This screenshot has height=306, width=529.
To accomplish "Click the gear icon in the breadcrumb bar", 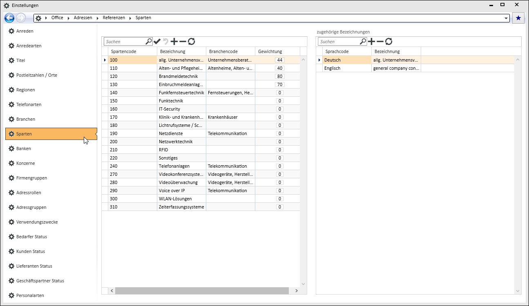I will click(x=38, y=18).
